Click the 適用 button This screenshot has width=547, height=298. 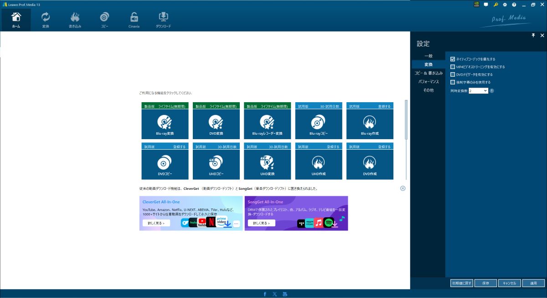533,283
